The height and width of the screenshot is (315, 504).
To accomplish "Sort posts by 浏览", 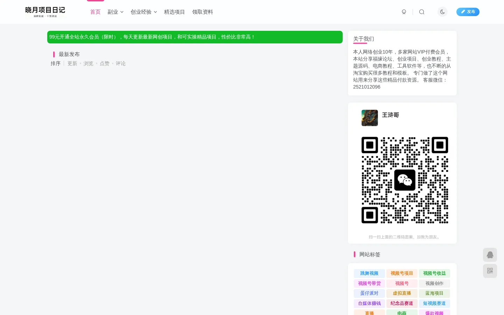I will pyautogui.click(x=88, y=63).
